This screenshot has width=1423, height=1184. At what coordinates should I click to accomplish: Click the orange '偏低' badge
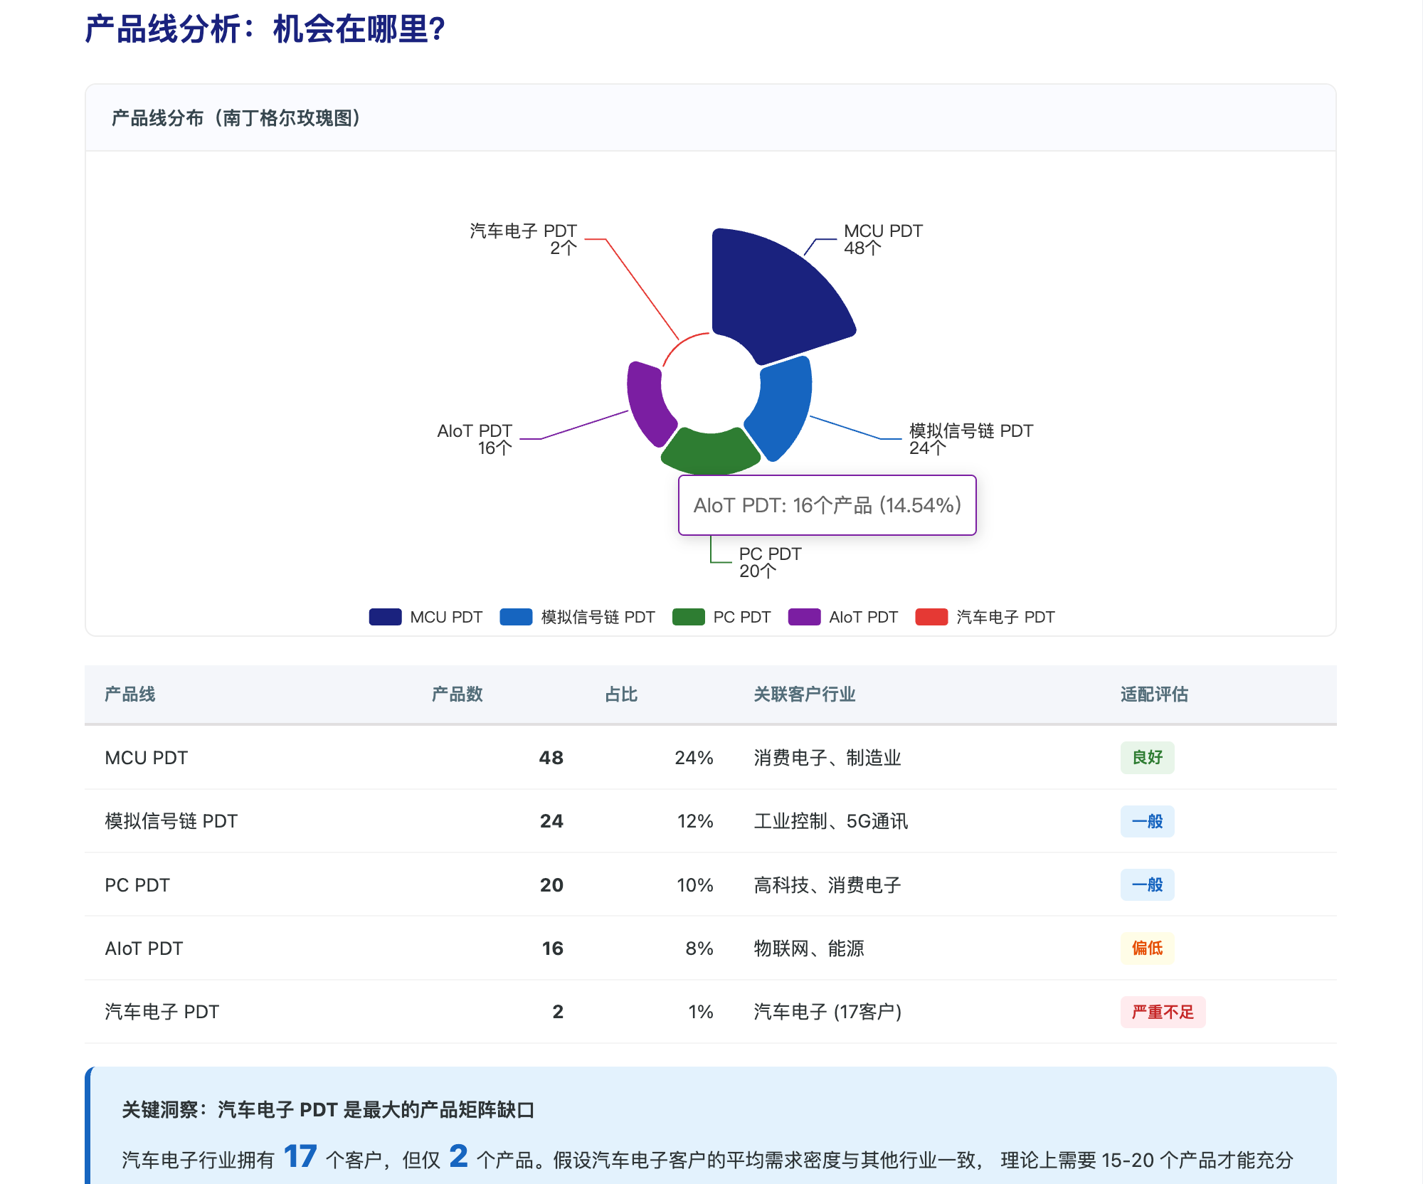pos(1147,948)
